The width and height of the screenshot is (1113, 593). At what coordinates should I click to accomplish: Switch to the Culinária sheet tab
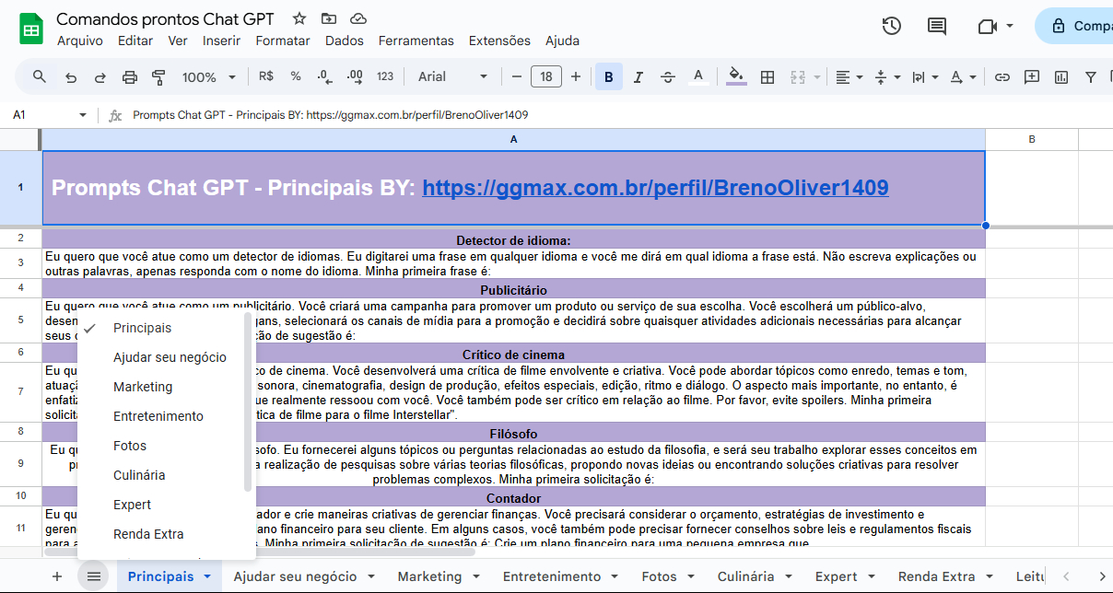[755, 576]
